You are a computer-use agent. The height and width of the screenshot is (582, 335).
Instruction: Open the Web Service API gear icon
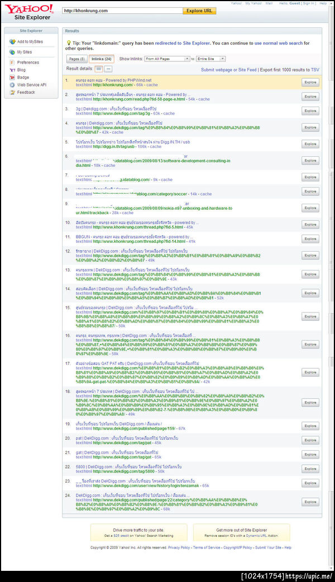[12, 85]
